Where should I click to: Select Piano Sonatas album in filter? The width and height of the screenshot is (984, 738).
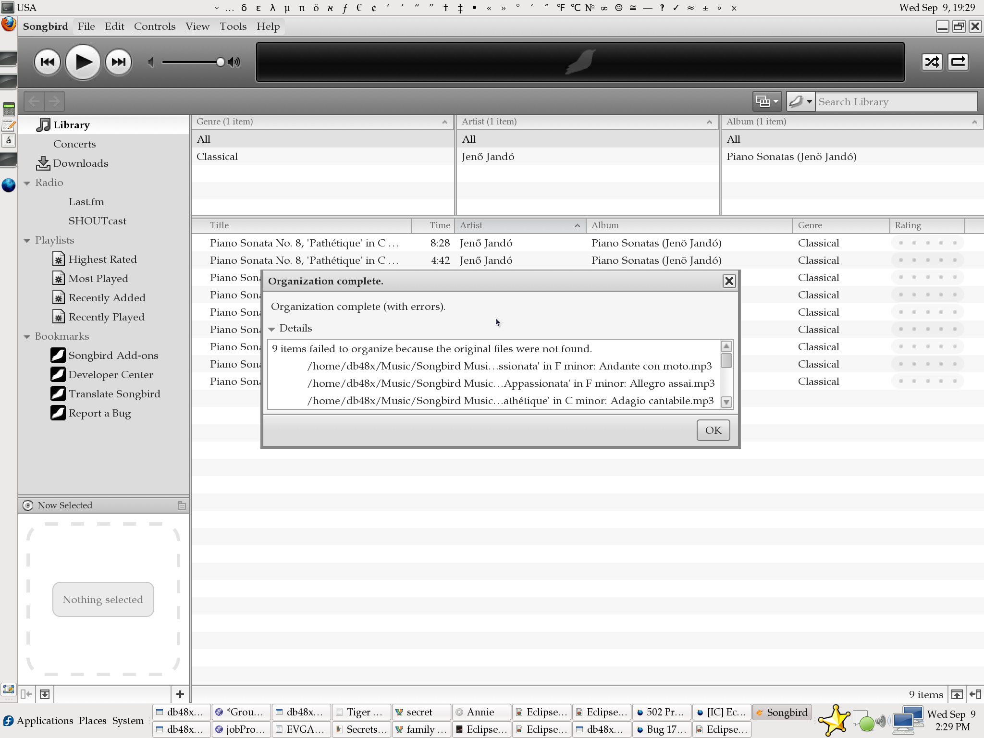point(852,156)
